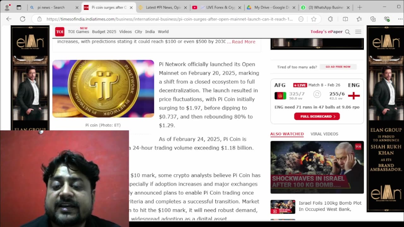The image size is (404, 227).
Task: Click TOI red logo
Action: point(60,32)
